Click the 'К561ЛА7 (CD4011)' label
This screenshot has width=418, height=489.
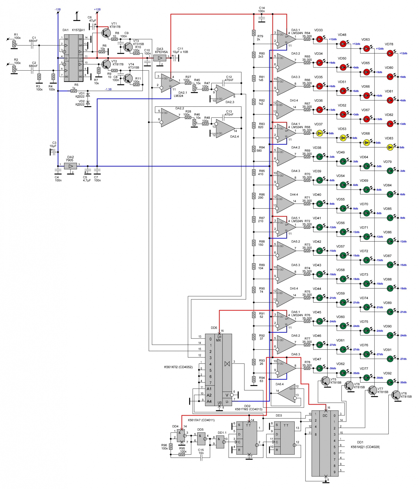point(201,420)
